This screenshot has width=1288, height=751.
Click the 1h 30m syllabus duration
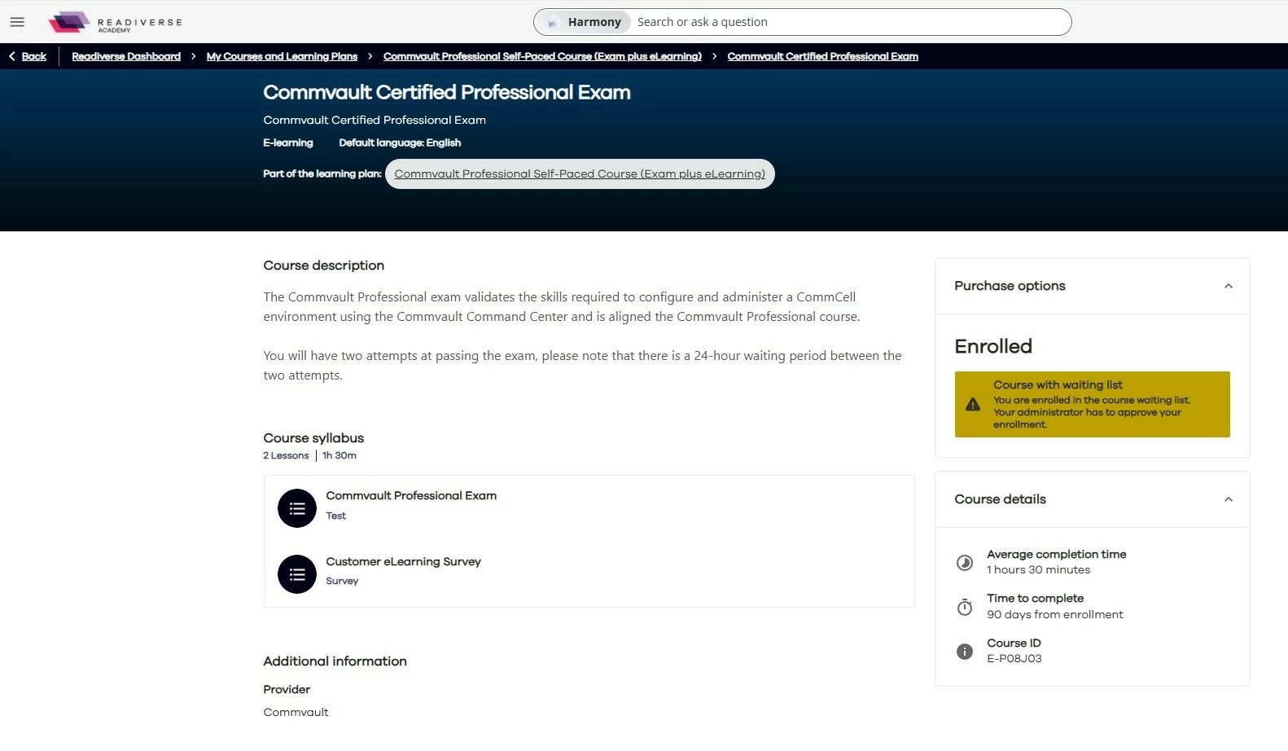340,455
